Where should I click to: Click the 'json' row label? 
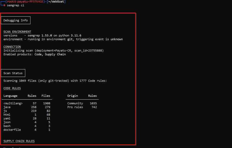pyautogui.click(x=7, y=122)
